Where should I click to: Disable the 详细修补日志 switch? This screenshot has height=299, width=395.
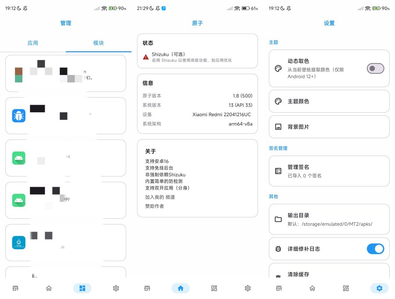pyautogui.click(x=375, y=249)
